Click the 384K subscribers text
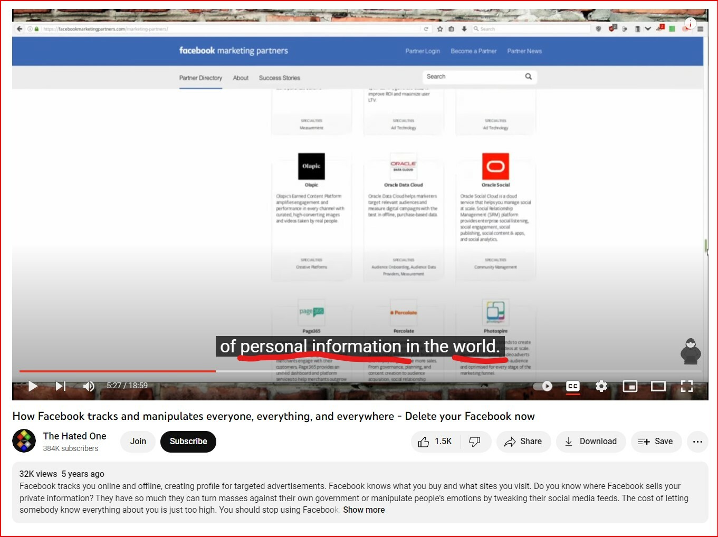Viewport: 718px width, 537px height. pos(71,448)
